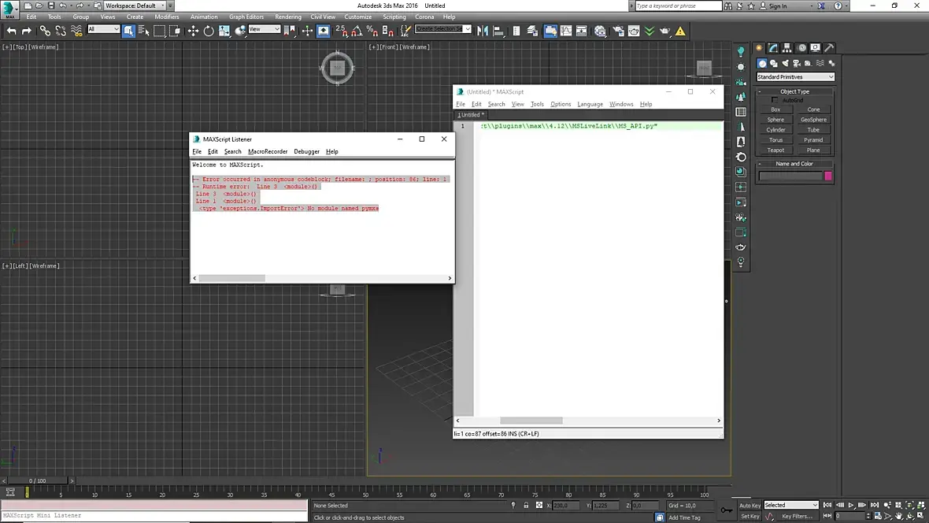Image resolution: width=929 pixels, height=523 pixels.
Task: Expand the Workspace: Default dropdown
Action: coord(134,6)
